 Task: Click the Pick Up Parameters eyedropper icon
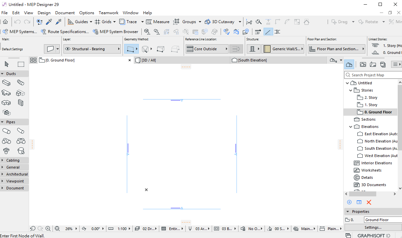coord(49,22)
